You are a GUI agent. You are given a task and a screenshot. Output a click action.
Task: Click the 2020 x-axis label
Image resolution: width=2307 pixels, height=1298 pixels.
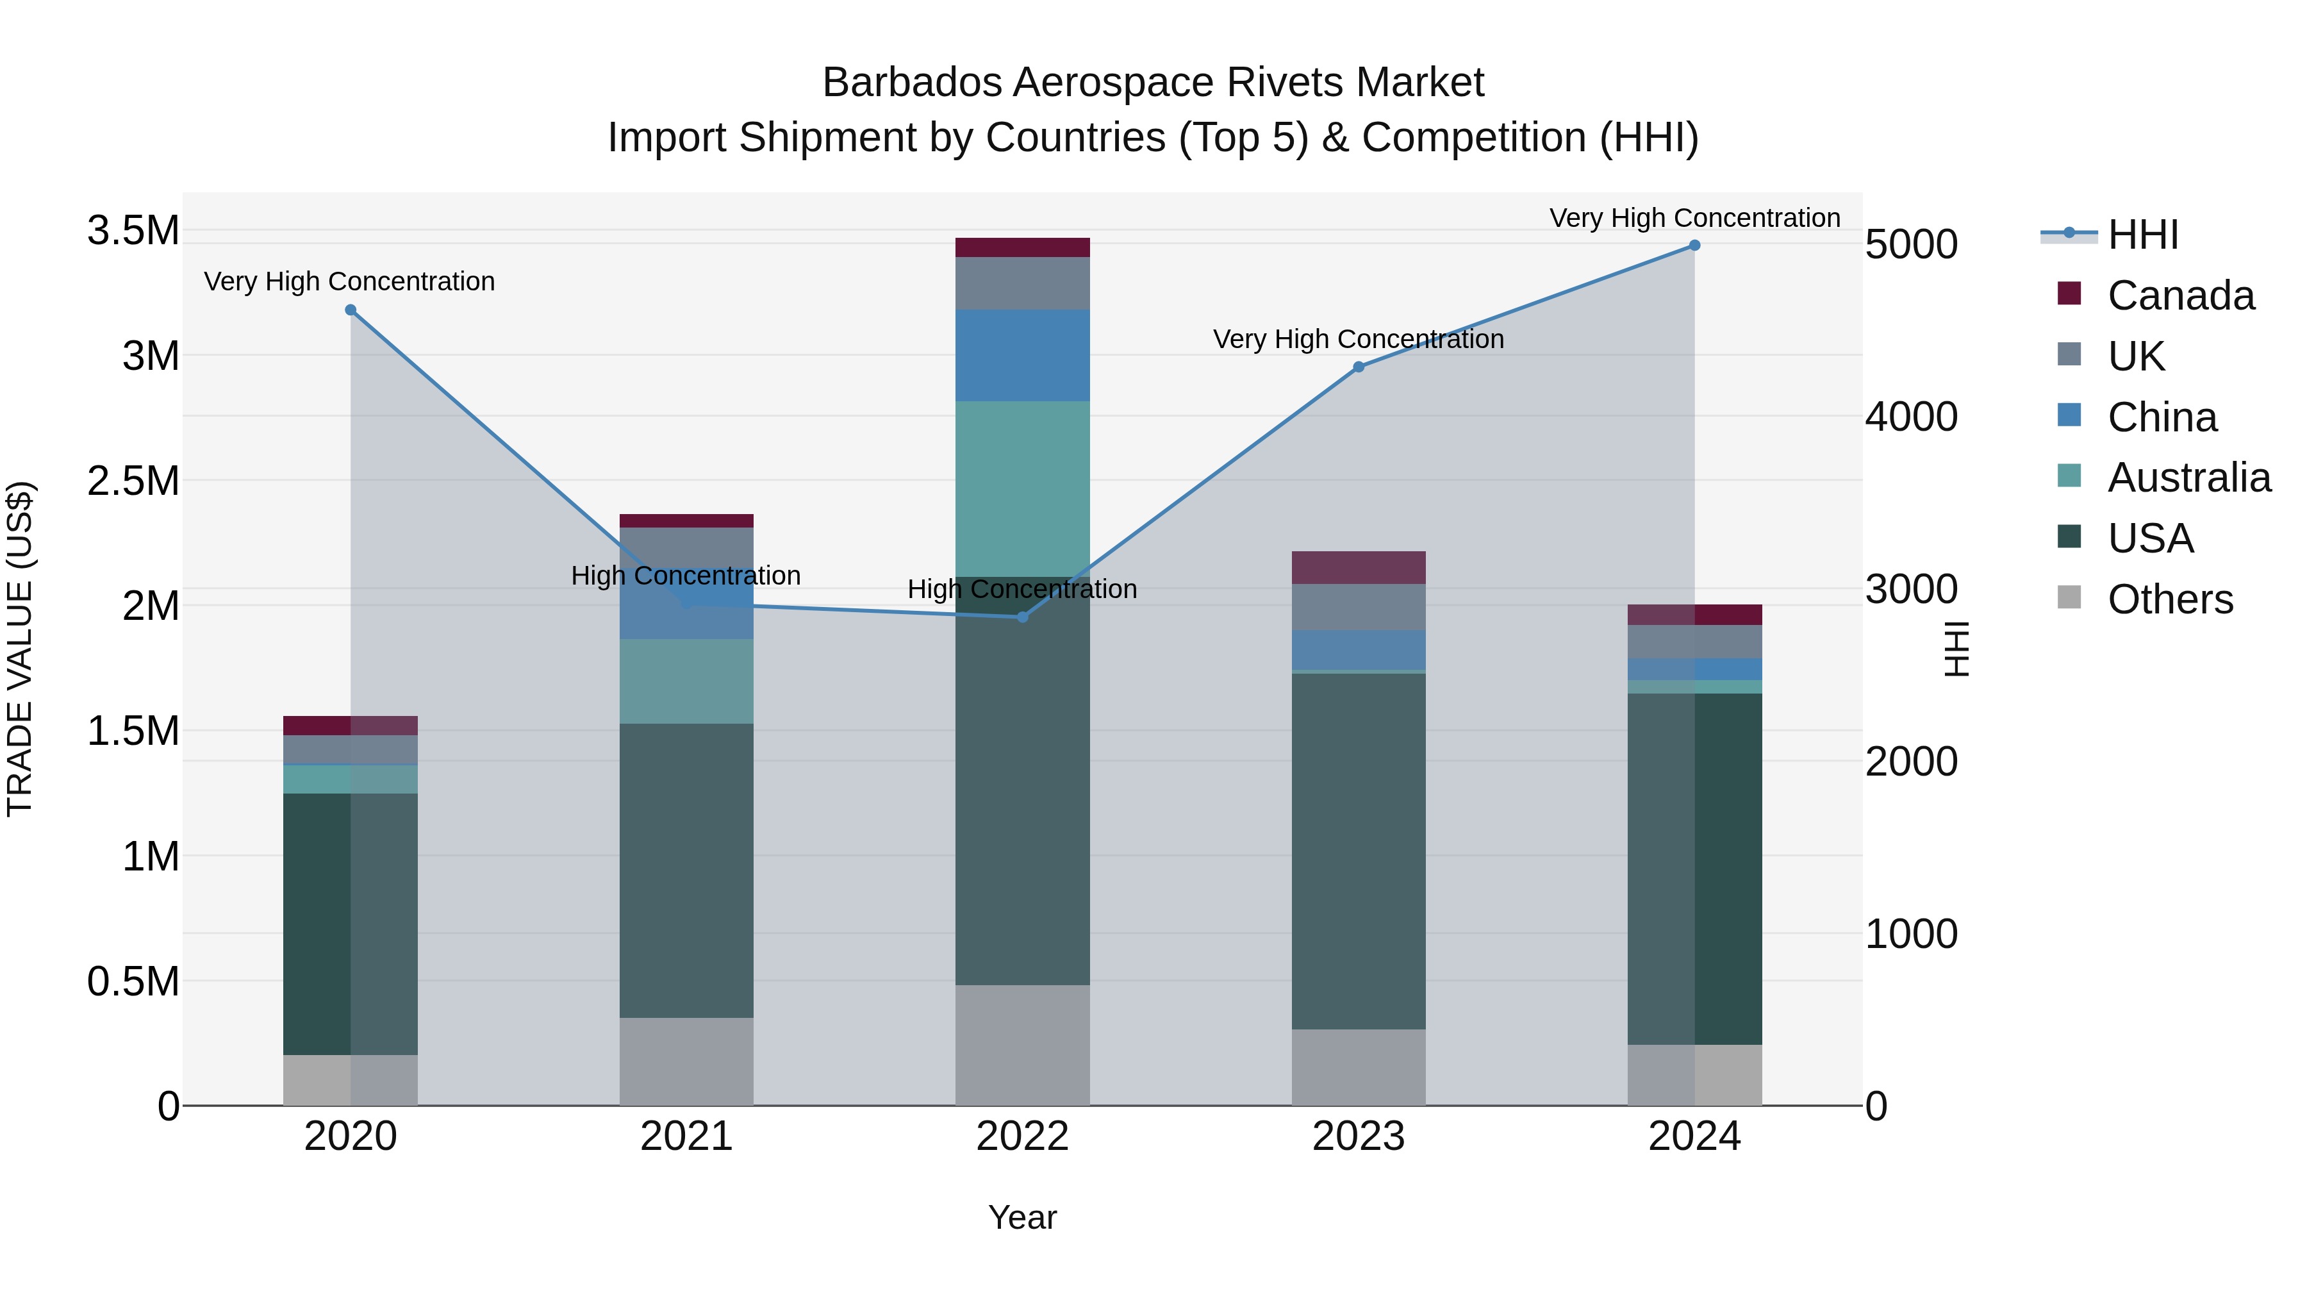(x=351, y=1136)
